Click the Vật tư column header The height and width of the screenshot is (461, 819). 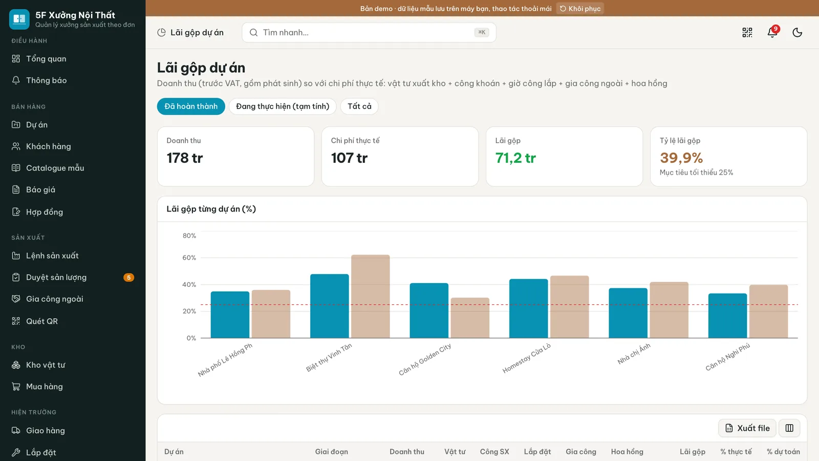(x=455, y=452)
